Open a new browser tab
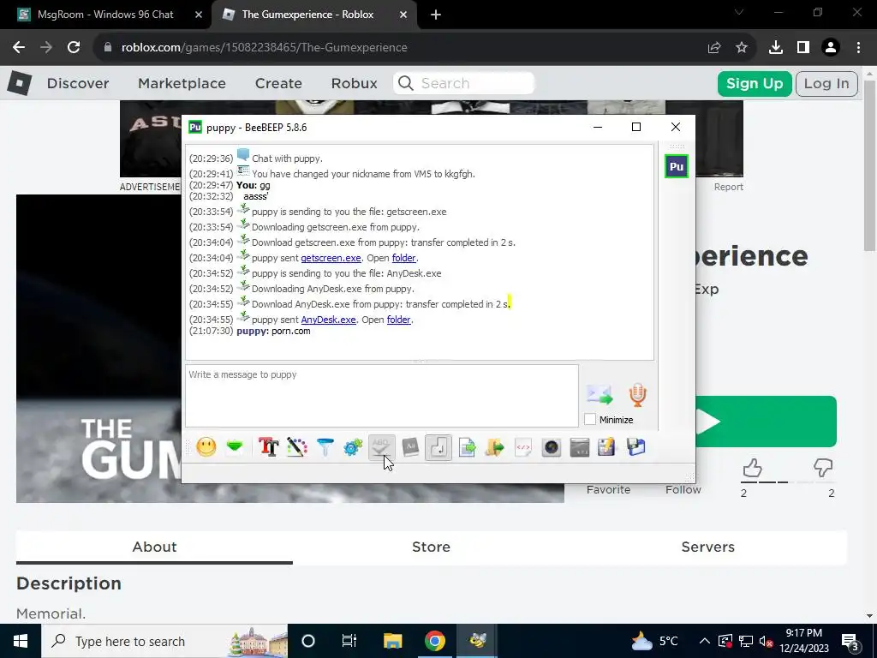877x658 pixels. pyautogui.click(x=436, y=15)
